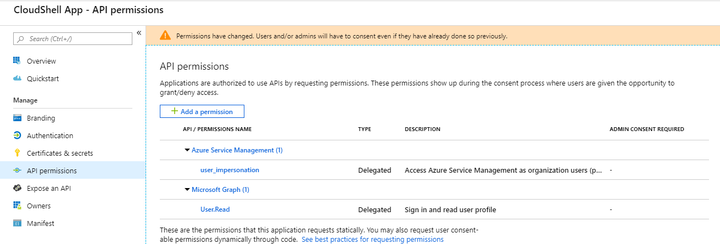Open the Authentication menu item
Image resolution: width=720 pixels, height=244 pixels.
coord(49,135)
